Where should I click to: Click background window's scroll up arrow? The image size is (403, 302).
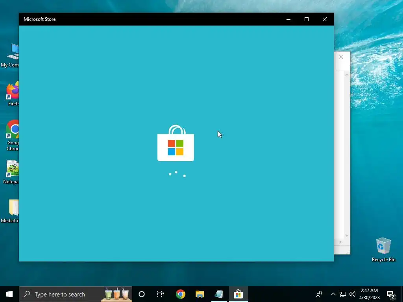[x=347, y=75]
